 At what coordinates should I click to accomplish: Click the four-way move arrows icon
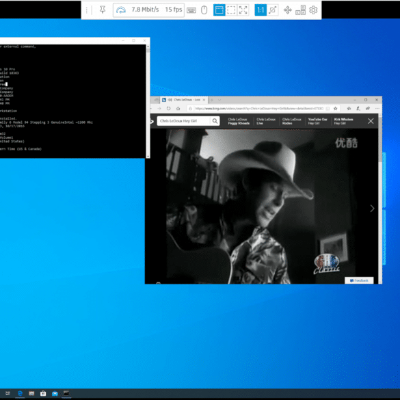[x=287, y=10]
